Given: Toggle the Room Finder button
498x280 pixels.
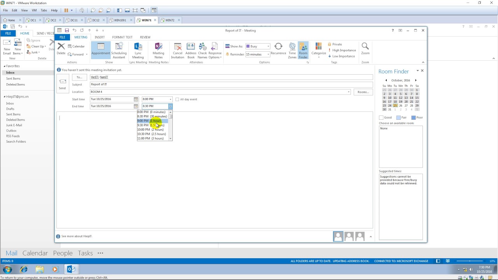Looking at the screenshot, I should click(x=303, y=50).
